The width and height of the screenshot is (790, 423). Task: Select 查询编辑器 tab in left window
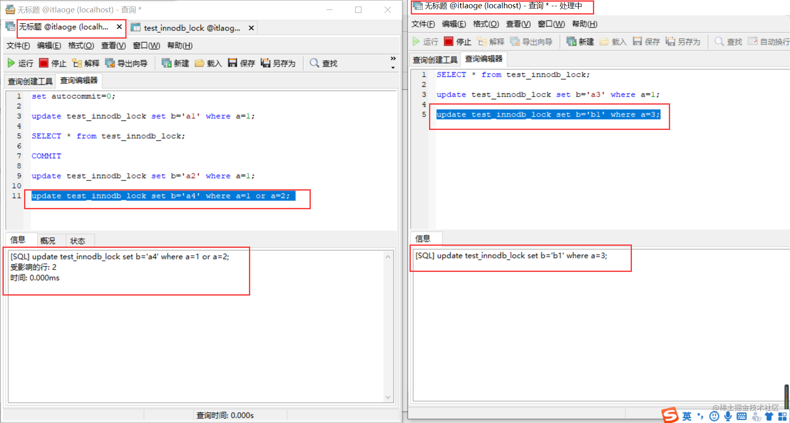[x=79, y=80]
